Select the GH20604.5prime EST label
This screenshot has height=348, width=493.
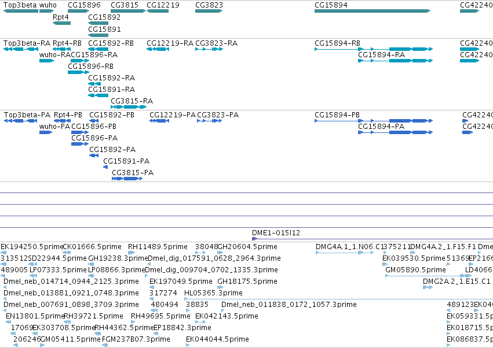[x=247, y=247]
